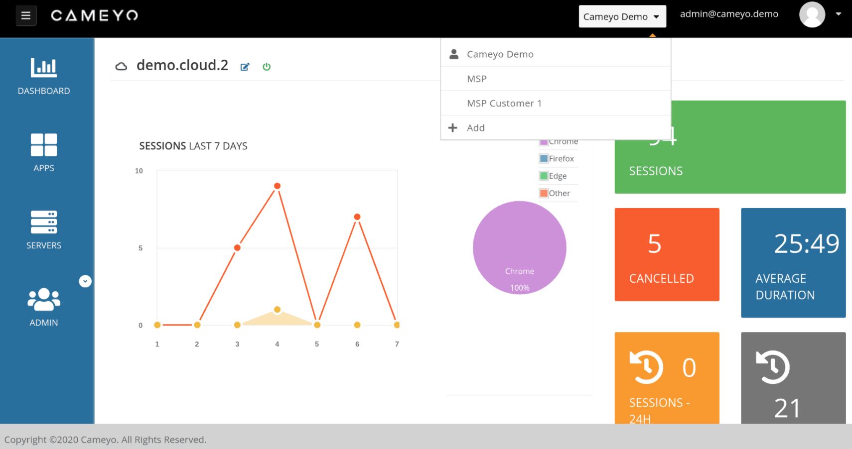Image resolution: width=852 pixels, height=449 pixels.
Task: Click the day 4 peak data point
Action: click(x=278, y=186)
